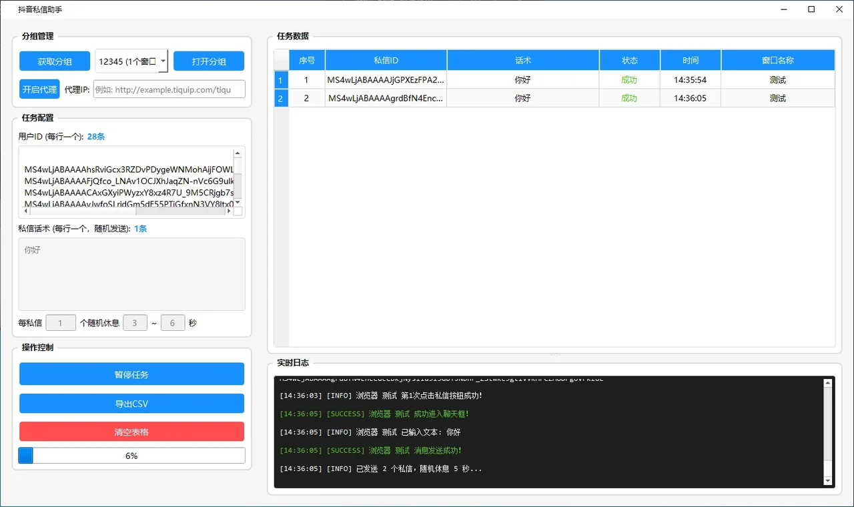This screenshot has height=507, width=854.
Task: Select cell MS4wLjABAAAAJjGPXEzFPA2...
Action: click(386, 80)
